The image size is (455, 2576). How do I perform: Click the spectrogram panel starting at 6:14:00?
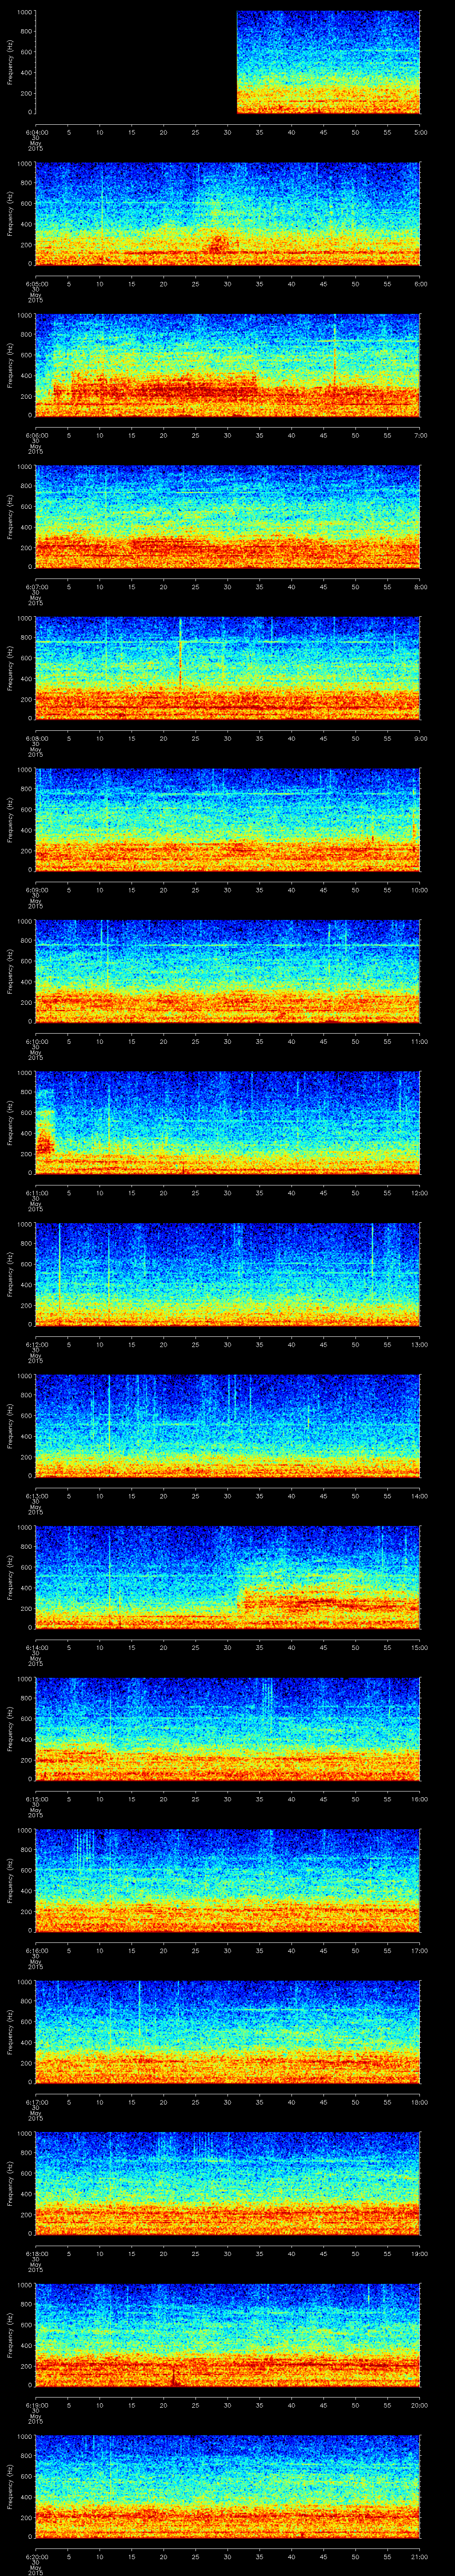(228, 1577)
